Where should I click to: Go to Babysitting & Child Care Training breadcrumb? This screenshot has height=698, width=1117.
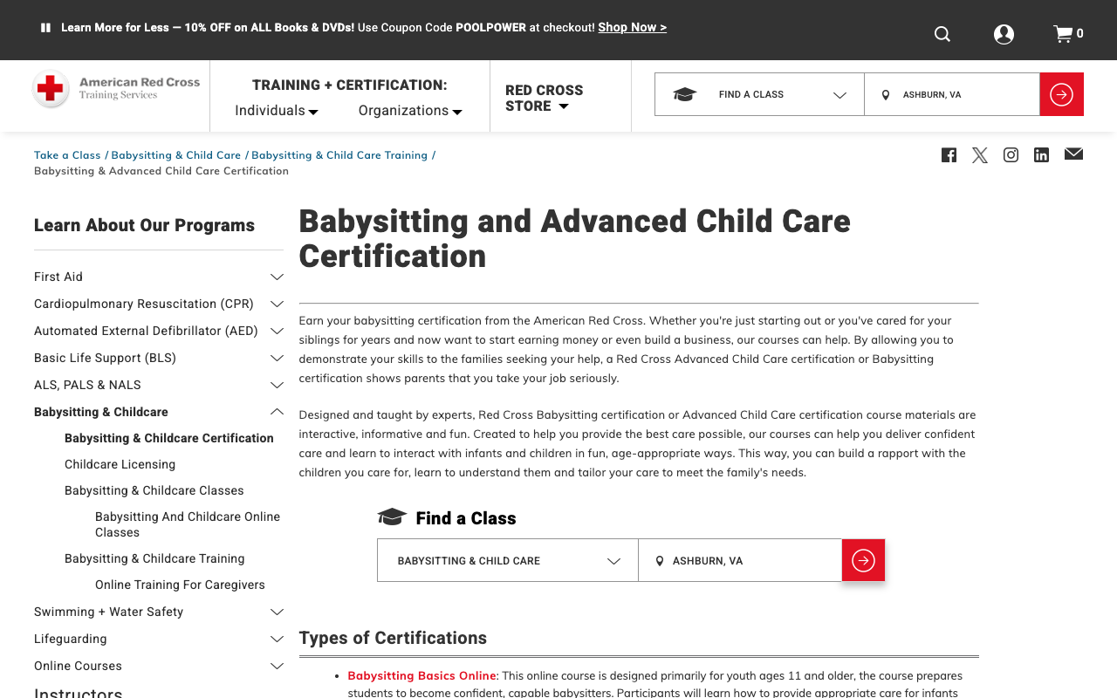pyautogui.click(x=339, y=155)
